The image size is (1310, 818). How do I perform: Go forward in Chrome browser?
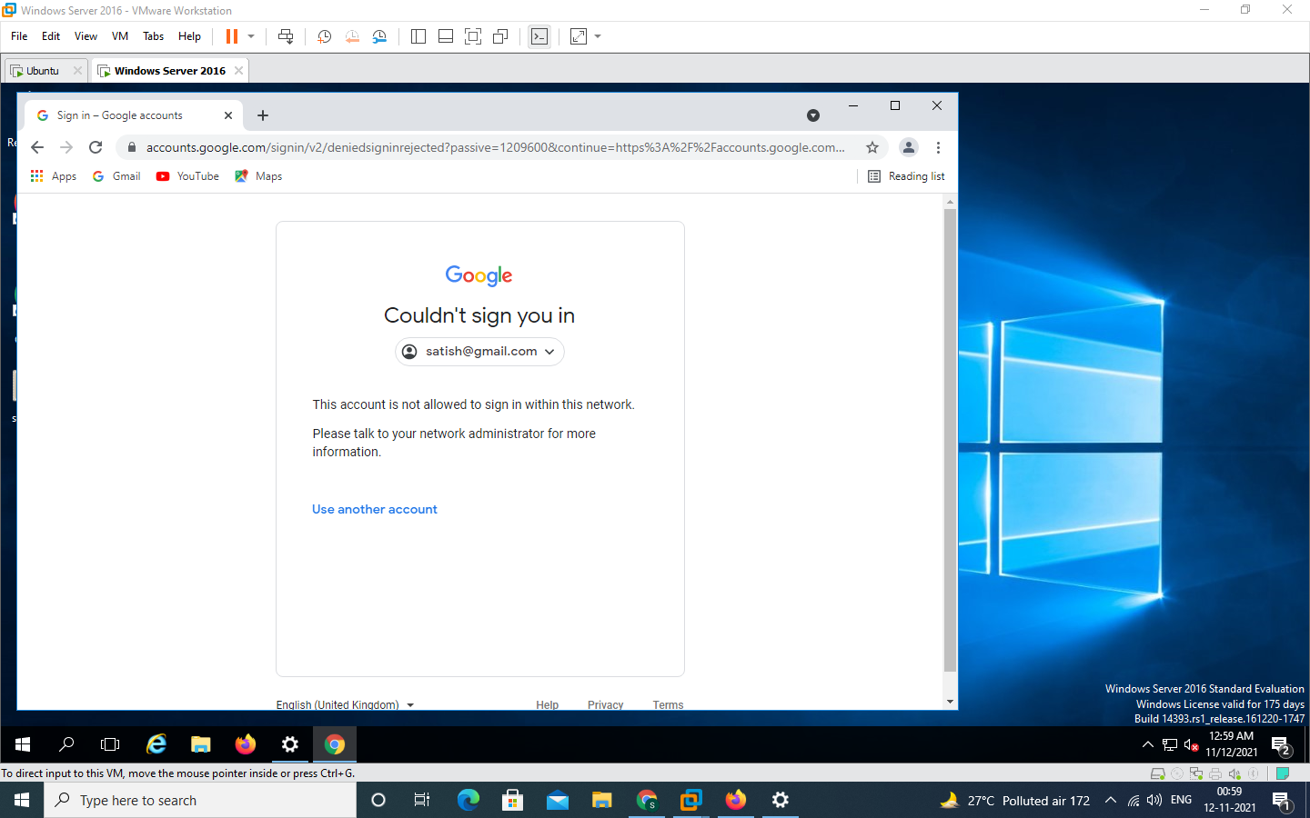pyautogui.click(x=66, y=147)
